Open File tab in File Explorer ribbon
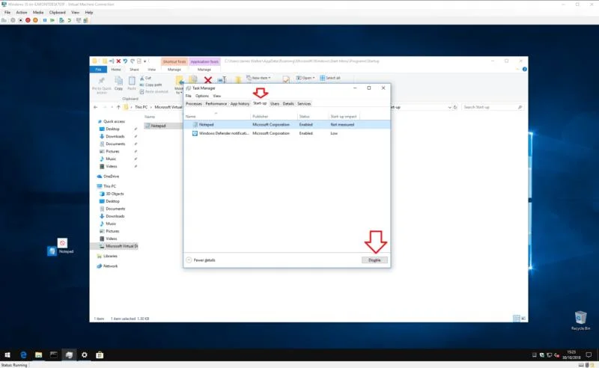 [98, 70]
